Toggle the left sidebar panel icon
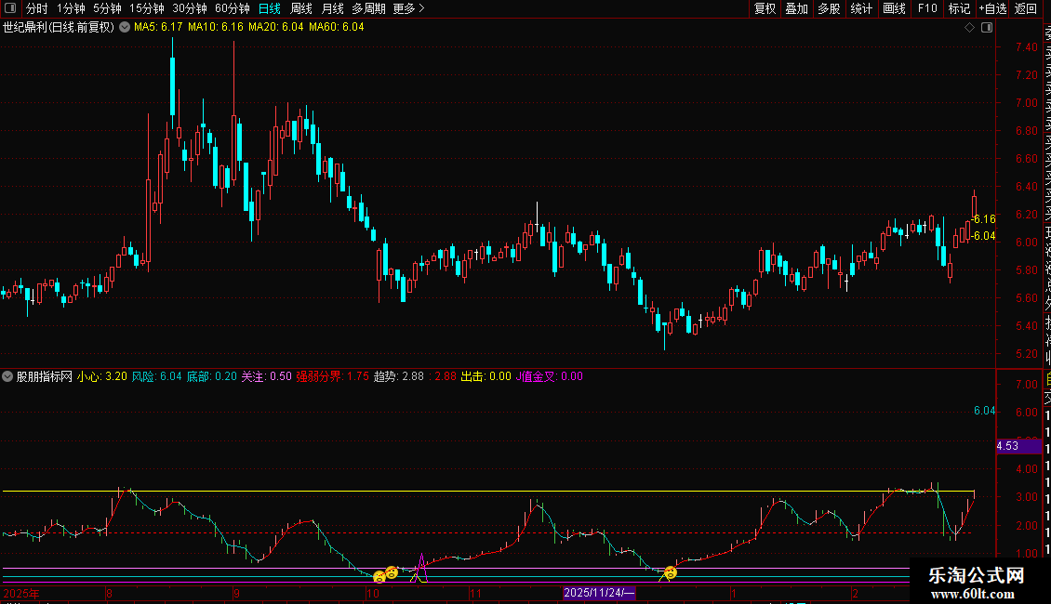The image size is (1051, 604). point(10,9)
